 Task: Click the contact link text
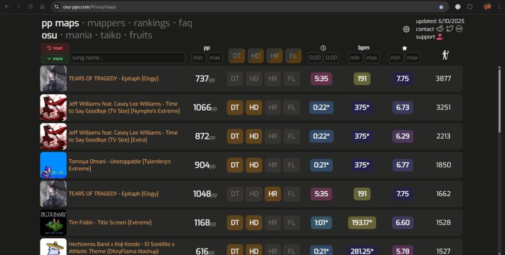pyautogui.click(x=425, y=29)
